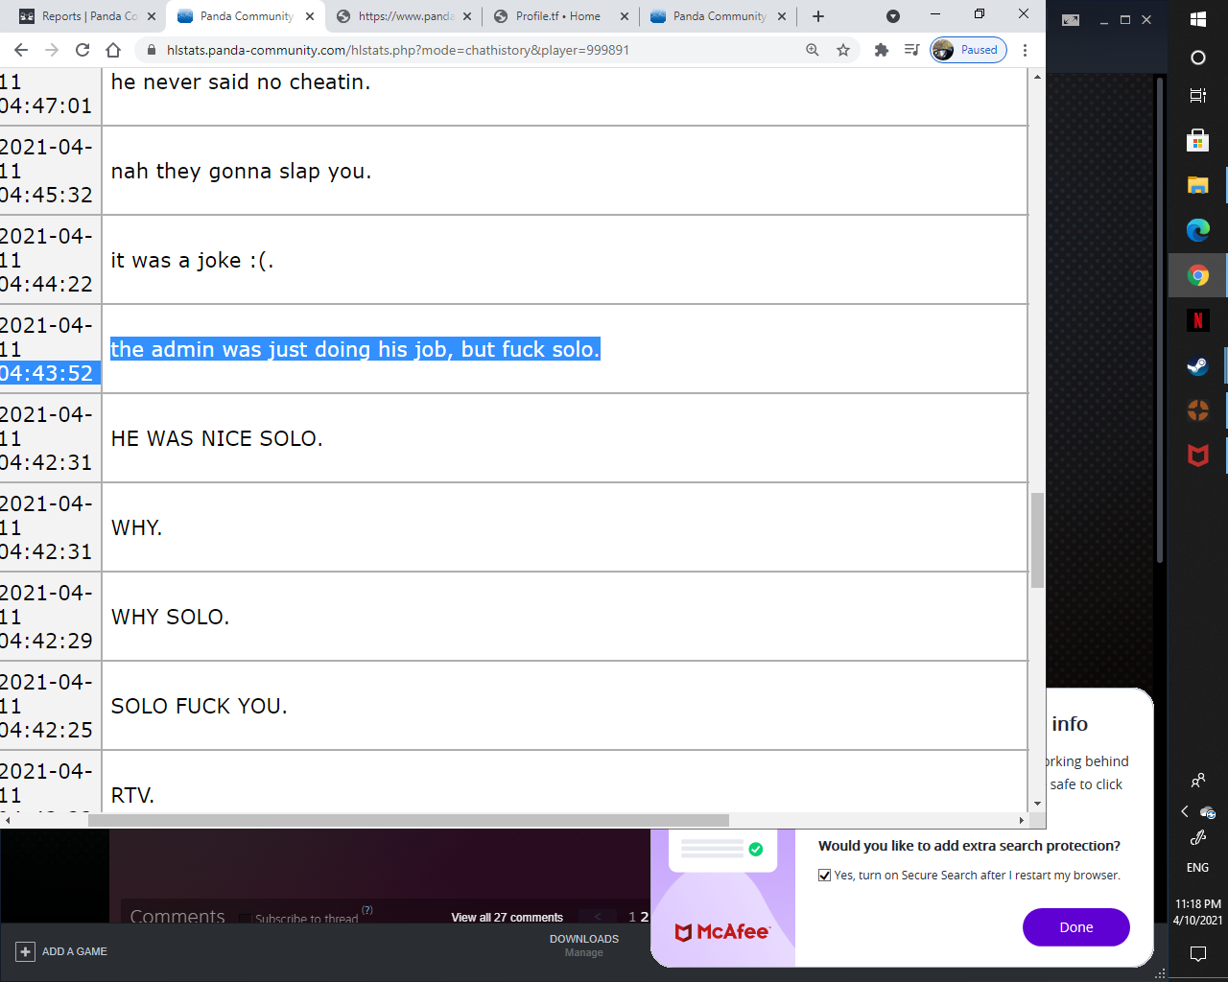Open the media control playlist icon
Screen dimensions: 1228x982
coord(911,50)
